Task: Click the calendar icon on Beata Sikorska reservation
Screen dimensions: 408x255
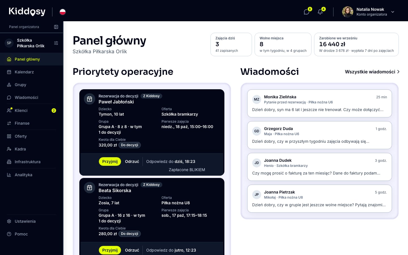Action: click(x=90, y=188)
